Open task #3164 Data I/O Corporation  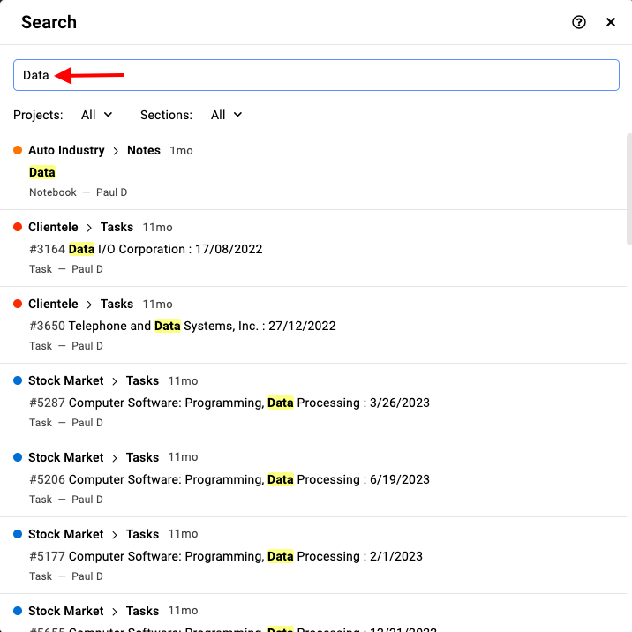tap(146, 249)
